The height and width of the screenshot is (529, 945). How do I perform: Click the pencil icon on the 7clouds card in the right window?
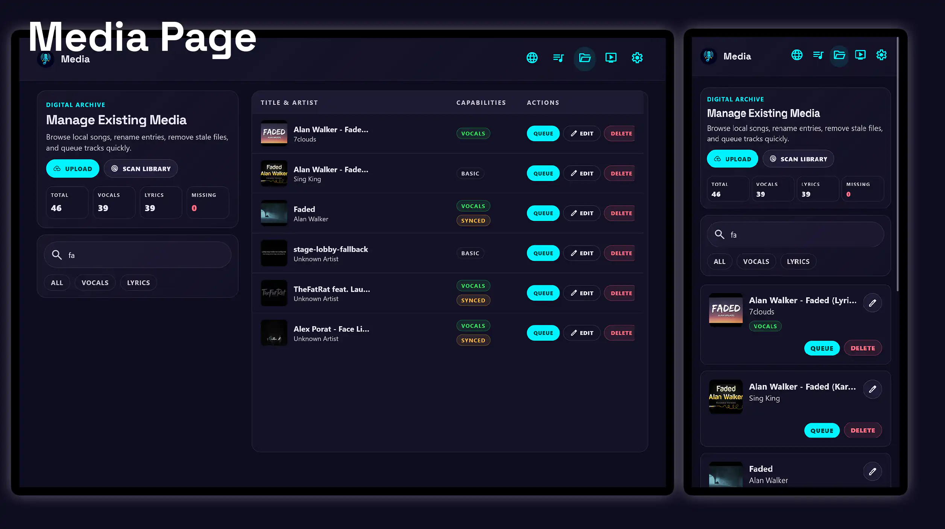point(872,303)
